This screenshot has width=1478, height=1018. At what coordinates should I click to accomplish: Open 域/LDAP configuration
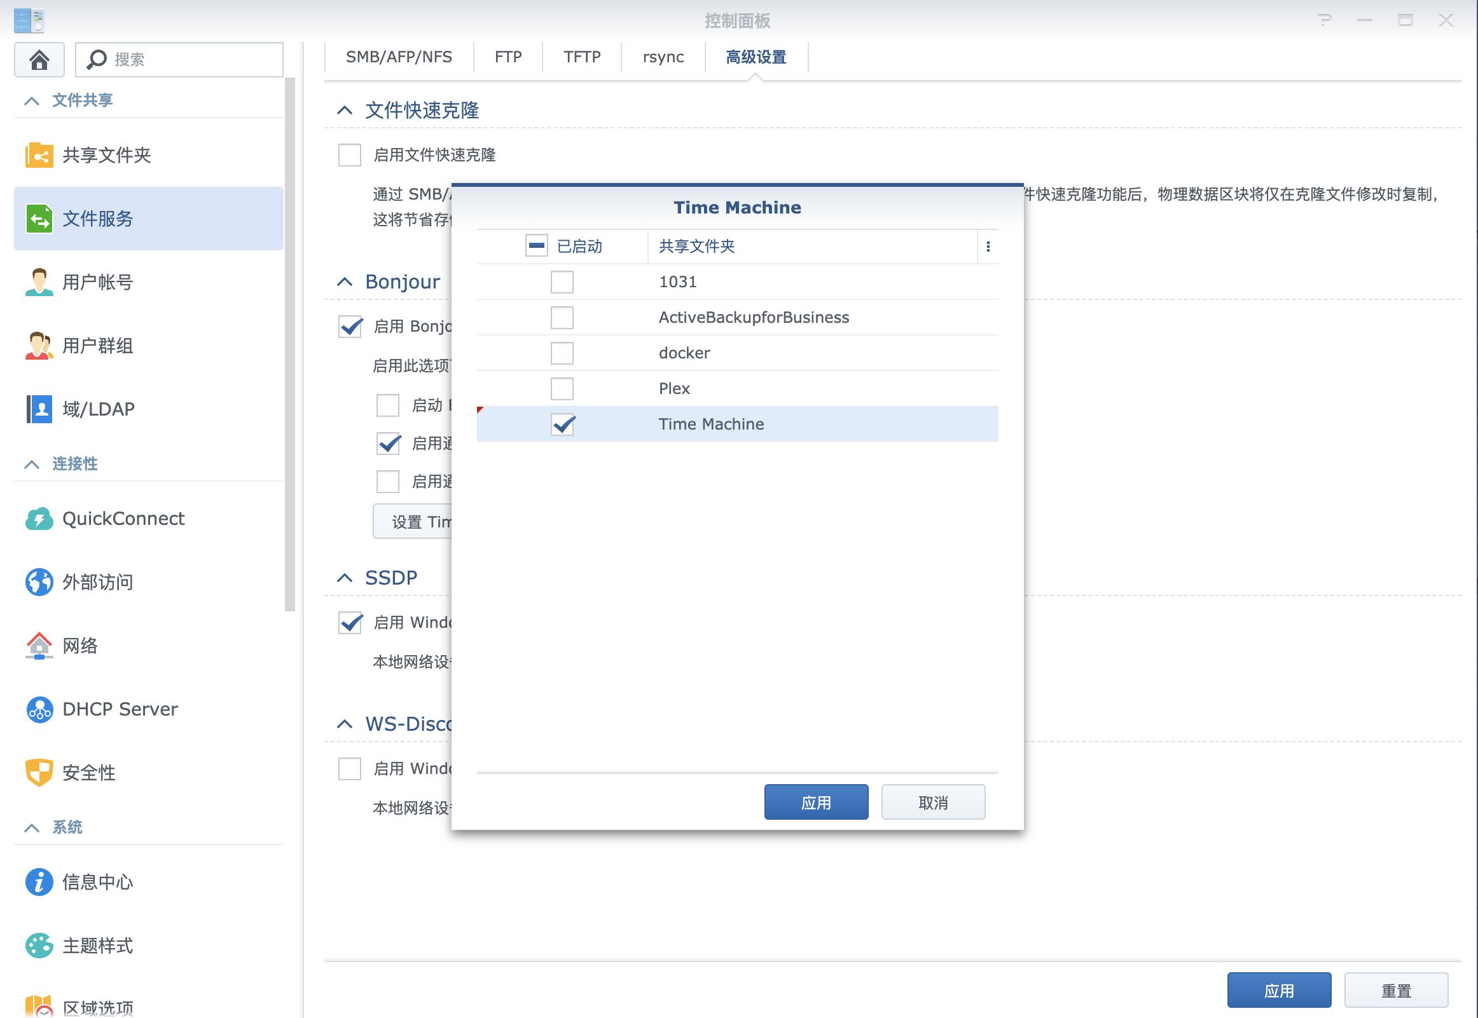pos(97,409)
